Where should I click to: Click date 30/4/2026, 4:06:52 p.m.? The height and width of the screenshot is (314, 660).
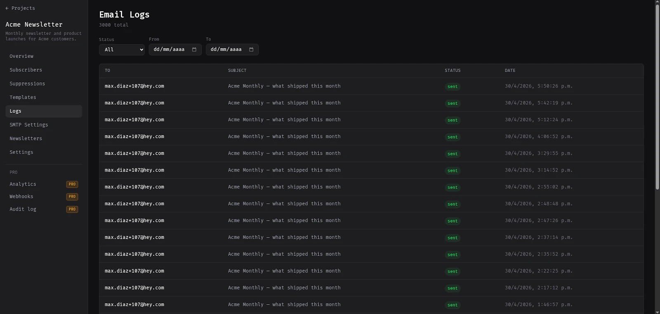[x=539, y=137]
